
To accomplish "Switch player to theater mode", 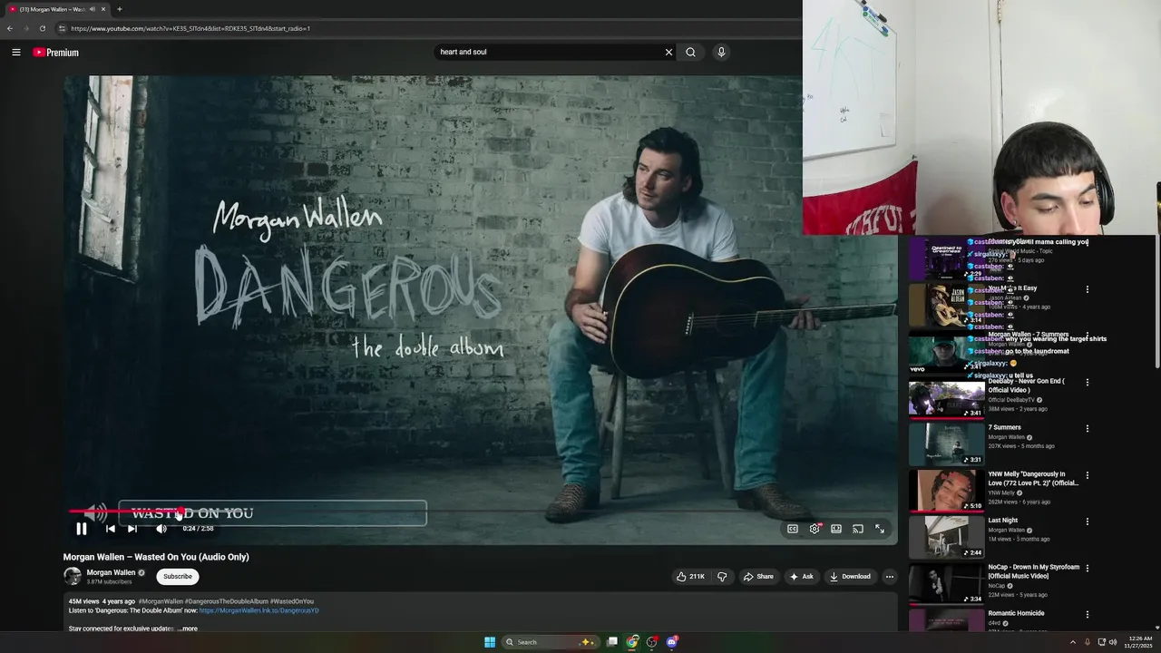I will click(x=836, y=529).
